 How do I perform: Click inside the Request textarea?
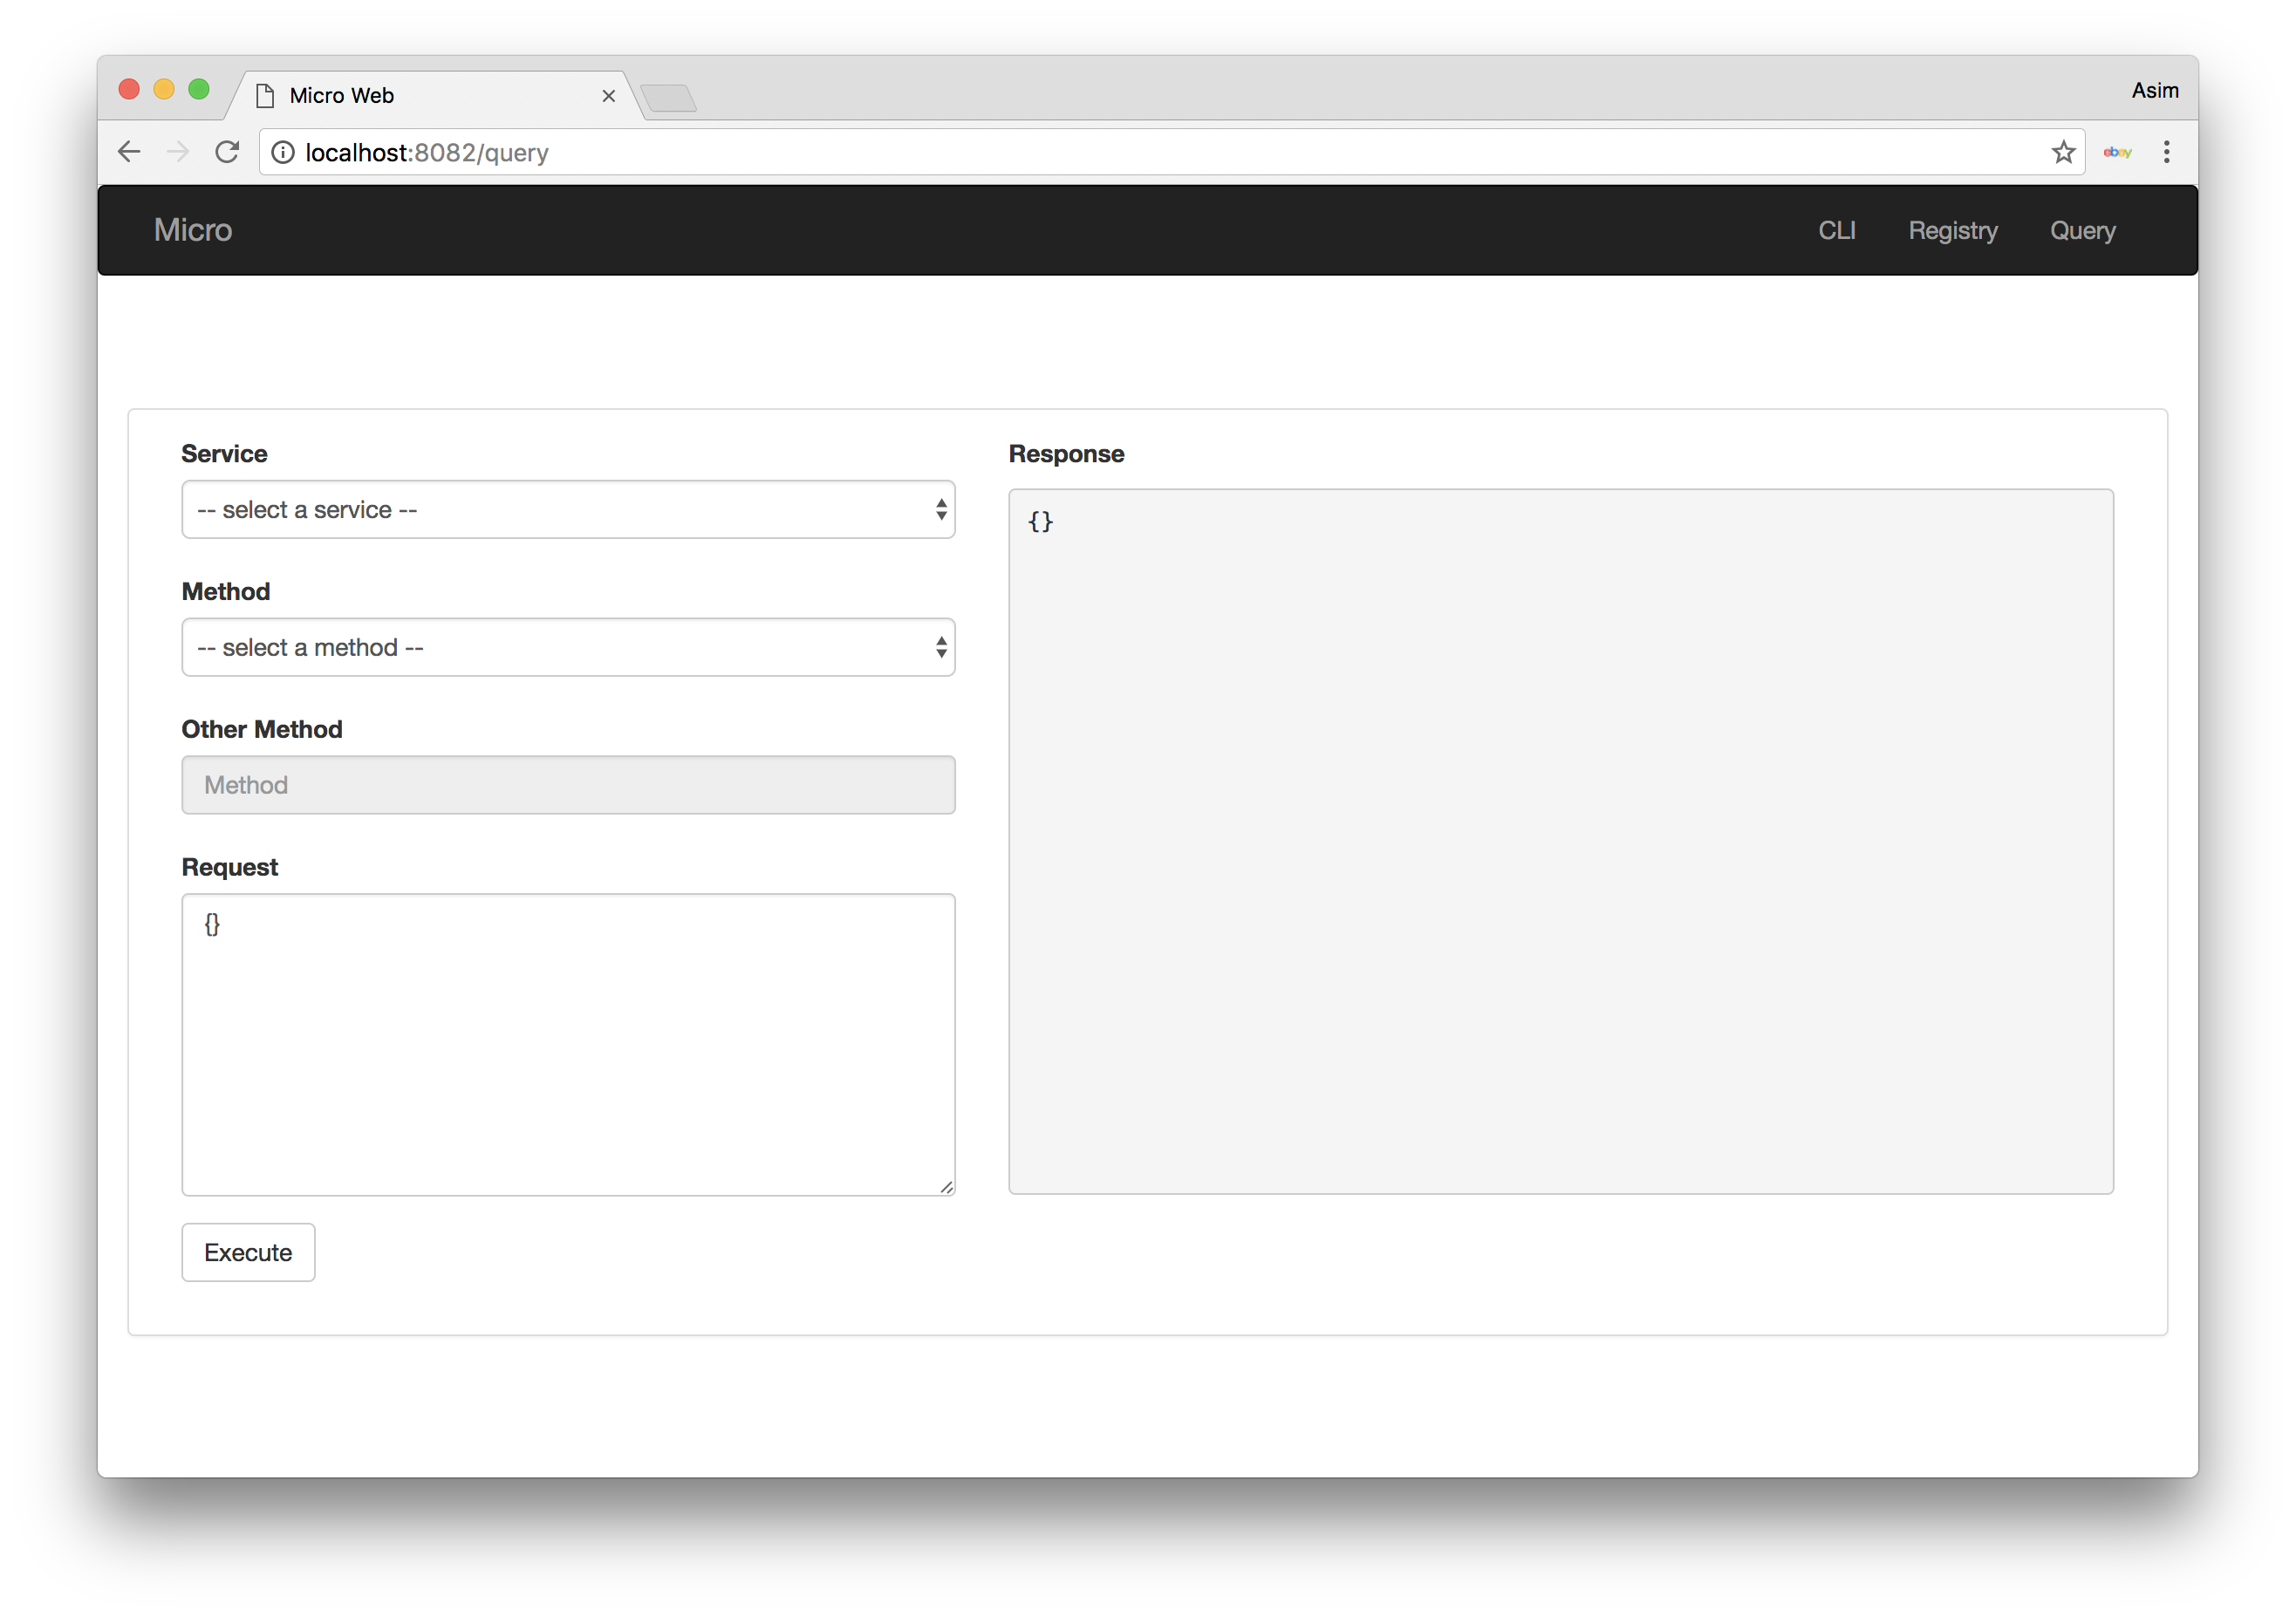coord(568,1044)
